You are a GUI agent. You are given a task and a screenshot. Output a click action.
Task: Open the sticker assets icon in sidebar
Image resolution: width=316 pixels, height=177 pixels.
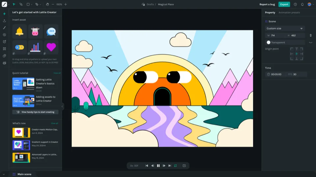[4, 42]
